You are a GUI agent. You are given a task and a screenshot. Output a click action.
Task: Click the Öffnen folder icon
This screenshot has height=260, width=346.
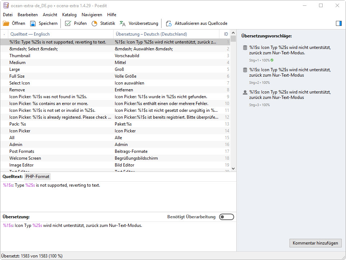tap(6, 23)
